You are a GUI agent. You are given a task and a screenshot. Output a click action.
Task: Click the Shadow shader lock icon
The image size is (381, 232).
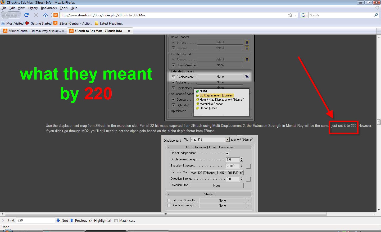[247, 48]
